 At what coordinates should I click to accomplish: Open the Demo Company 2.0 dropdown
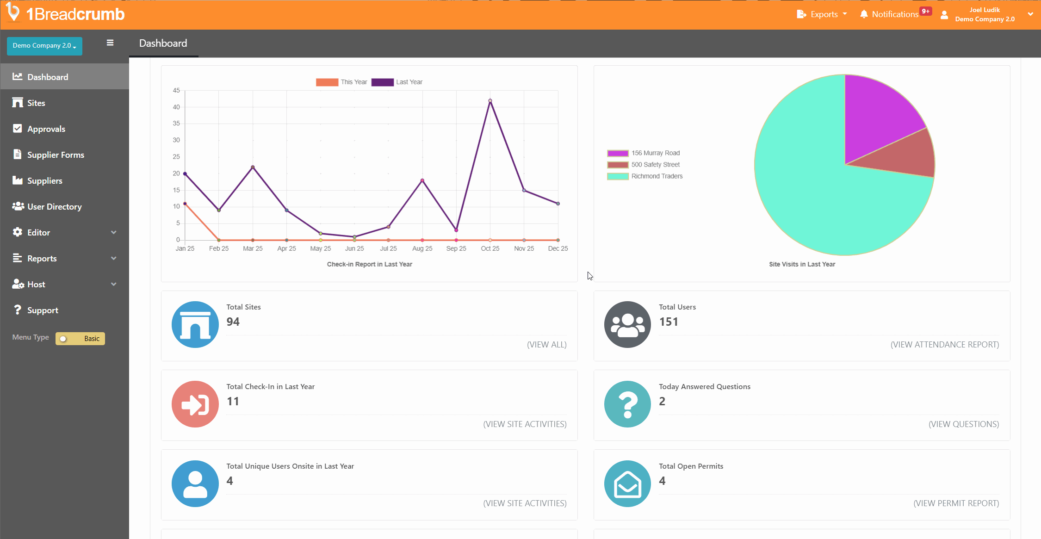44,46
